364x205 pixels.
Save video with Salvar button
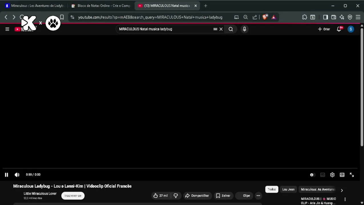point(223,196)
